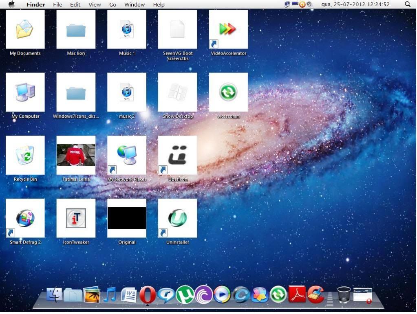Select the Fatima, Leiria photo thumbnail

[x=76, y=155]
